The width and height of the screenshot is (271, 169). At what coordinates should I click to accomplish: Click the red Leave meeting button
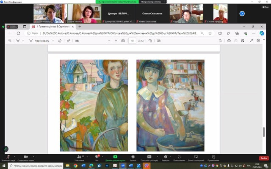point(263,158)
